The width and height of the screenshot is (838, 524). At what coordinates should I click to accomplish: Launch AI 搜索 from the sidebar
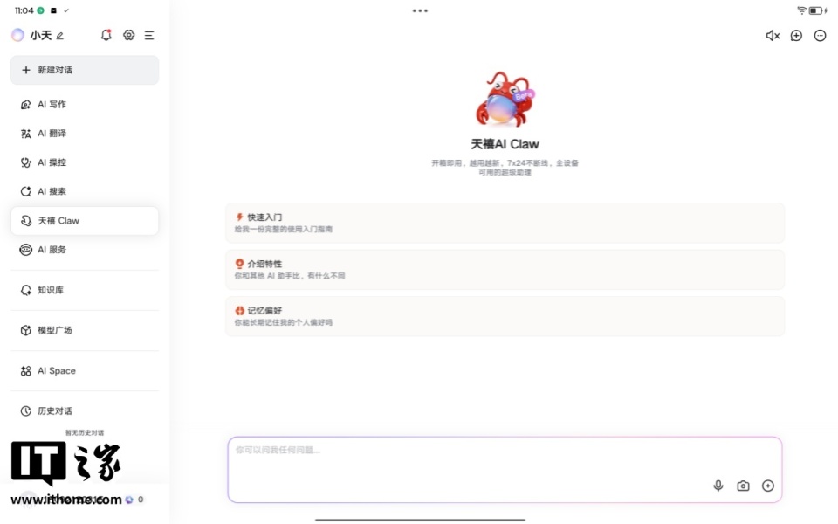tap(52, 190)
